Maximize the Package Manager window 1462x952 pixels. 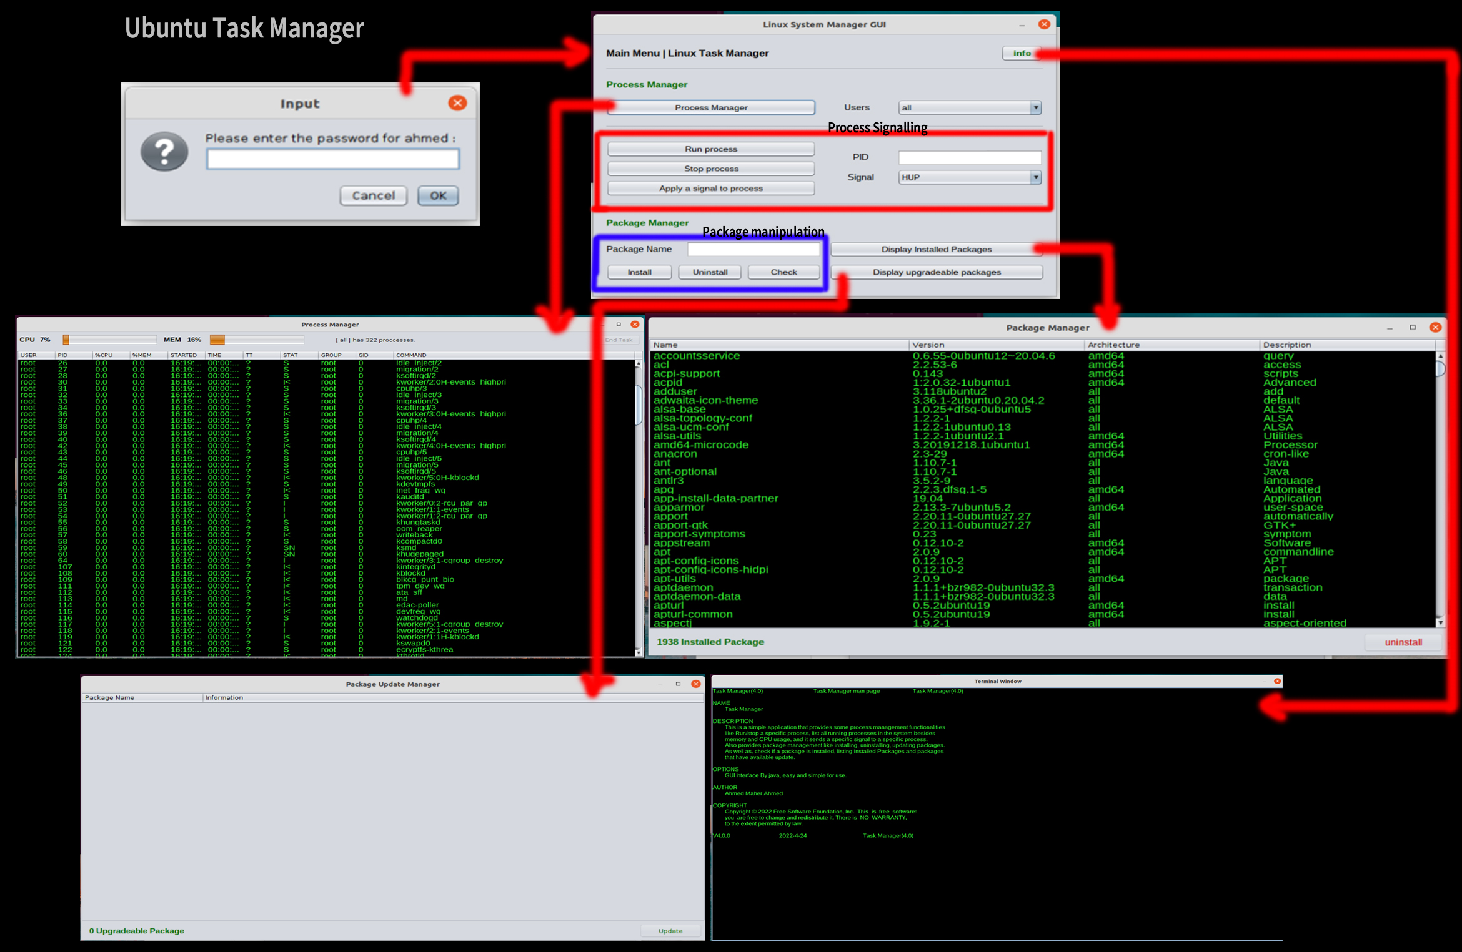[x=1412, y=328]
